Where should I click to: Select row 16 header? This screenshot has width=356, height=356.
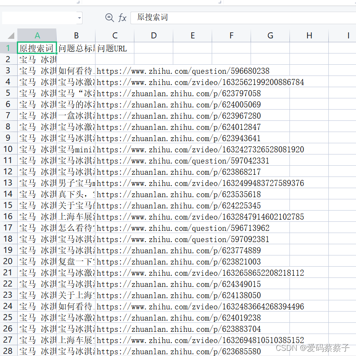8,216
